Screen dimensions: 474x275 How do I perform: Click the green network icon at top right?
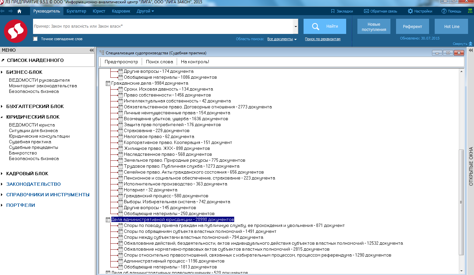(470, 11)
